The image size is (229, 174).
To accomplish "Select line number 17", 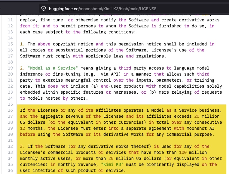I will [x=10, y=56].
